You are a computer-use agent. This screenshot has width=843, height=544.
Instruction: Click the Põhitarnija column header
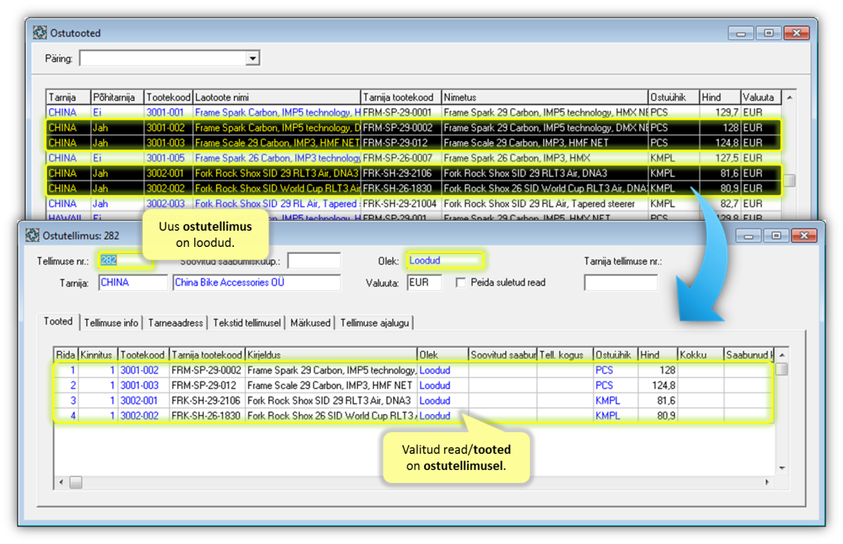click(x=117, y=97)
